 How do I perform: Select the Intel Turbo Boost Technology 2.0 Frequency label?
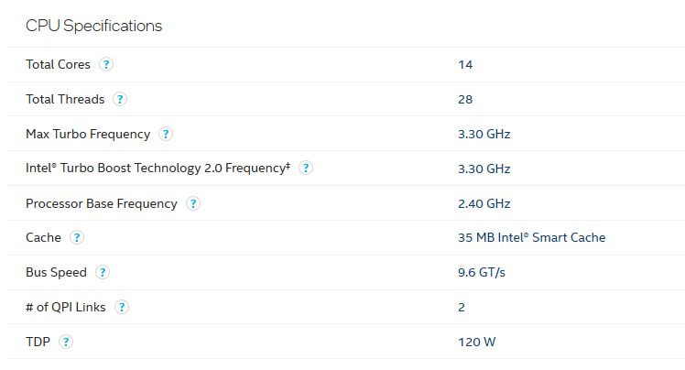158,169
